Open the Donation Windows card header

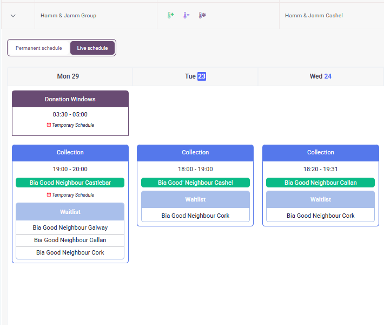(x=70, y=99)
